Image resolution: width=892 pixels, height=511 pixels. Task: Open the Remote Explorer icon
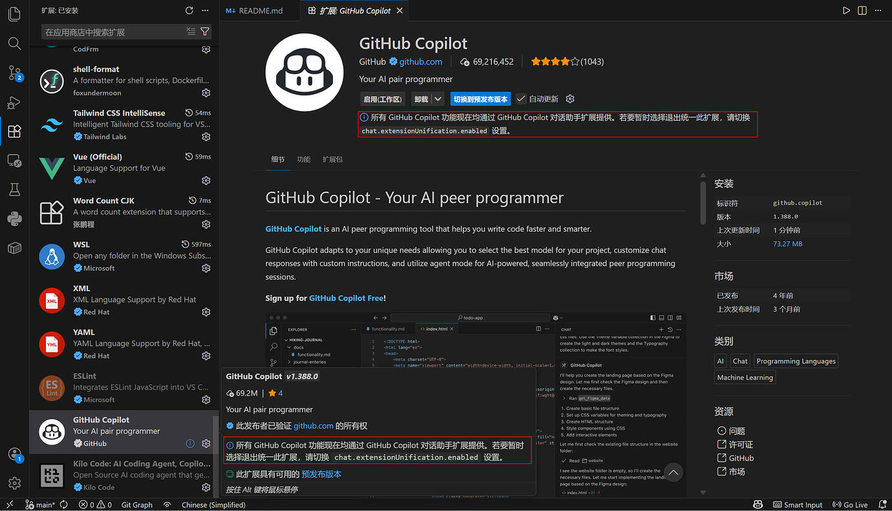coord(14,160)
